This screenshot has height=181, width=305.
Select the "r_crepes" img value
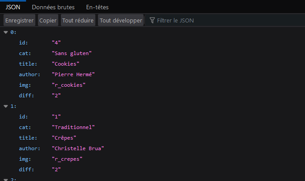pos(67,159)
